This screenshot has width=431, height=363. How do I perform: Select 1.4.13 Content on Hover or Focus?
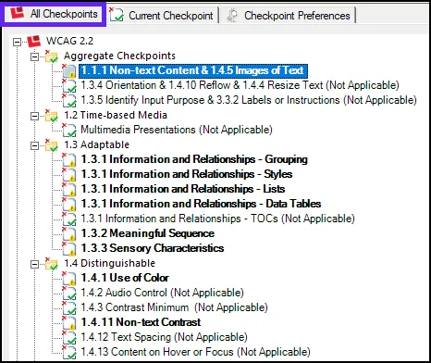(195, 352)
